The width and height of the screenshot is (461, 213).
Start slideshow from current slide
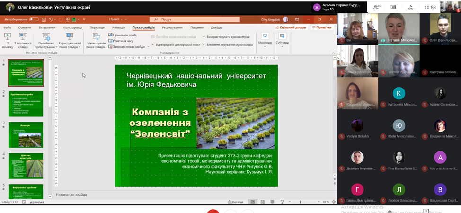click(23, 40)
